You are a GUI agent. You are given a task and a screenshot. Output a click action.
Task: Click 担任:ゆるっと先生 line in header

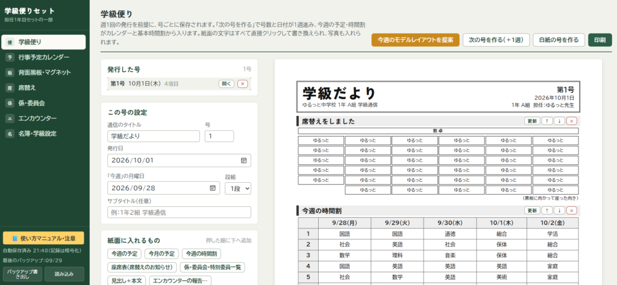coord(554,105)
